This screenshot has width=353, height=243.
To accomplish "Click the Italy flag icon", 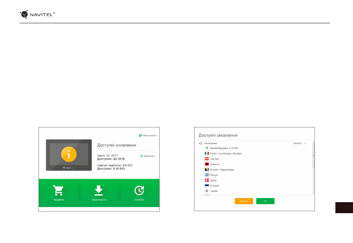I will click(207, 153).
